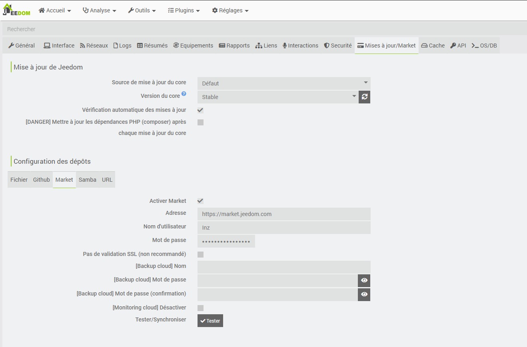Screen dimensions: 527x347
Task: Click the Nom d'utilisateur field
Action: [284, 228]
